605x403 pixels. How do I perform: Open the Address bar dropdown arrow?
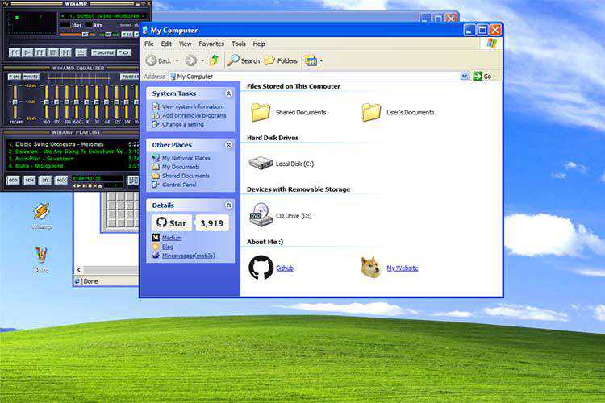(x=465, y=77)
